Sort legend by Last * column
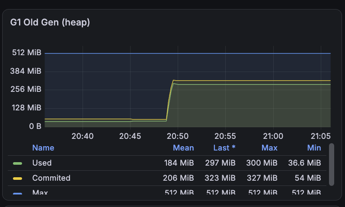This screenshot has width=345, height=207. (224, 148)
